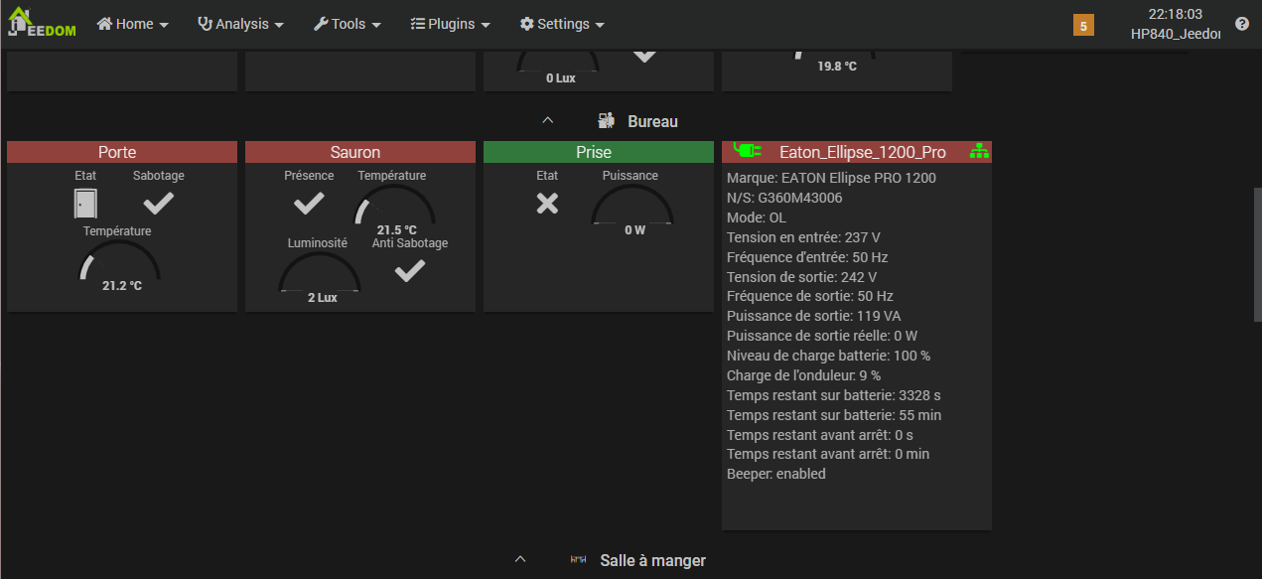Click the Salle à manger room icon
This screenshot has width=1262, height=579.
point(578,560)
